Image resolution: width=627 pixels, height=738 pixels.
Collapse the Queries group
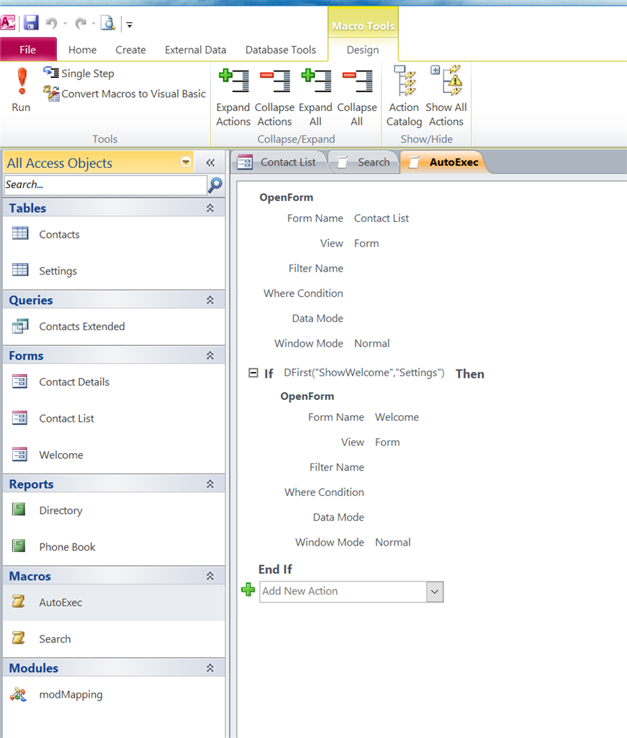pyautogui.click(x=210, y=300)
